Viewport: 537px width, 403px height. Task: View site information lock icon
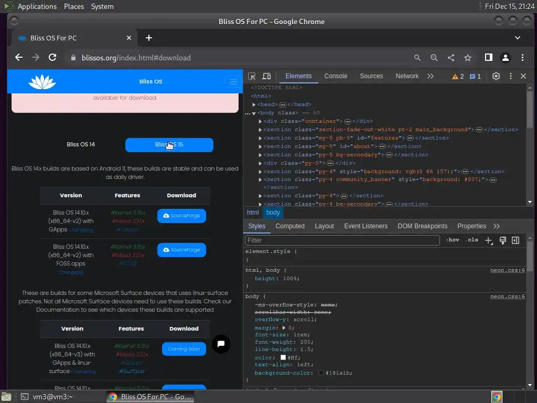73,58
